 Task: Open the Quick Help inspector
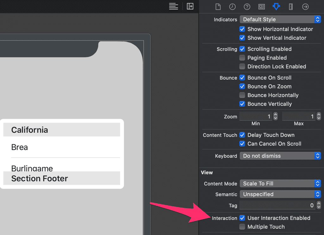(247, 6)
